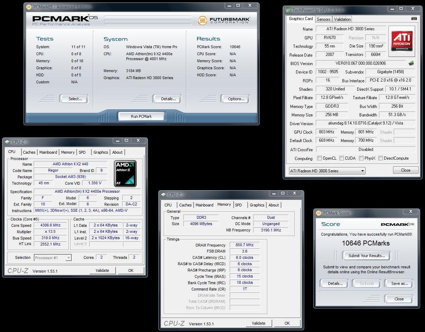Click the Core Speed 4306.6 MHz value
Viewport: 425px width, 332px height.
[x=51, y=225]
